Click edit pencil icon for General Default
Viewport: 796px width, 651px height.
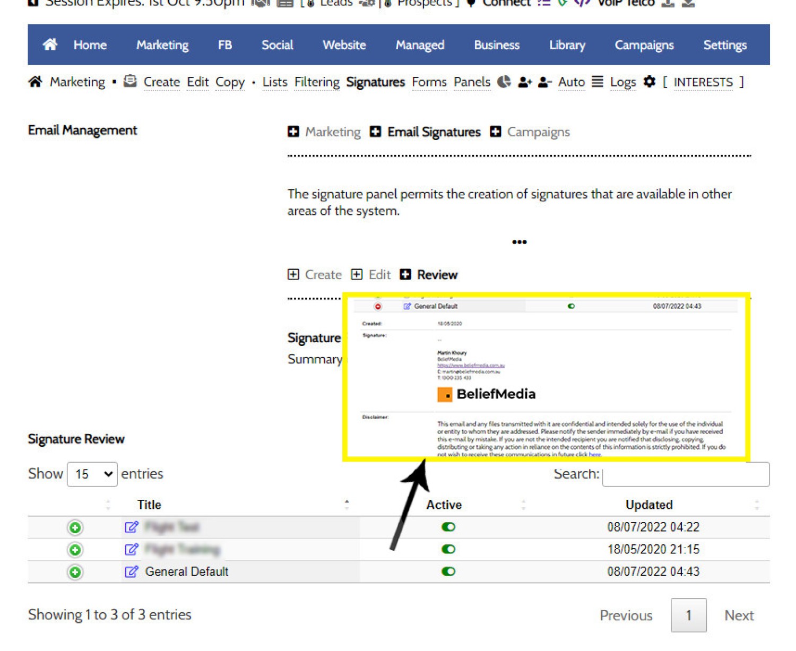(x=131, y=571)
